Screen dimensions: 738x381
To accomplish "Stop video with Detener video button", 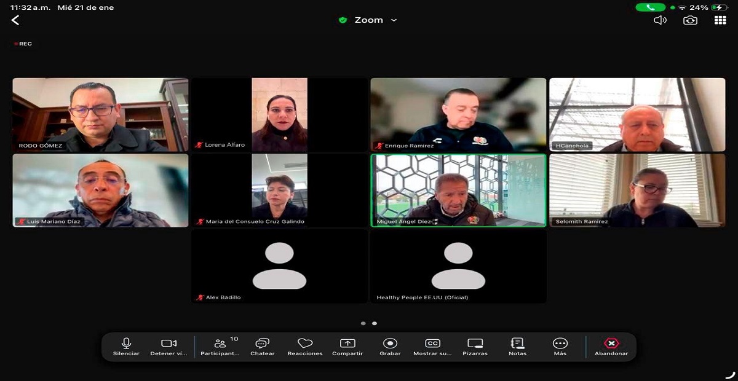I will 169,347.
